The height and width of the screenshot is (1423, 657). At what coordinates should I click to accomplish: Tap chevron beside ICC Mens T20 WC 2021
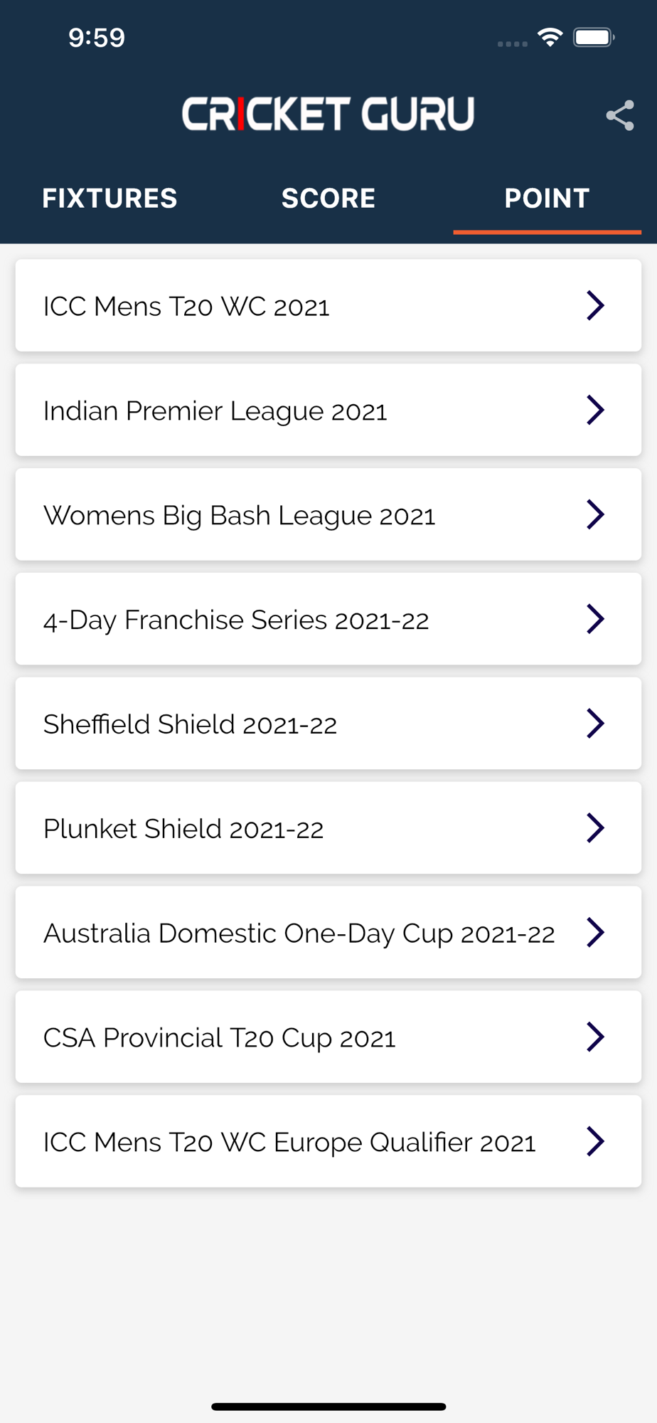coord(595,305)
